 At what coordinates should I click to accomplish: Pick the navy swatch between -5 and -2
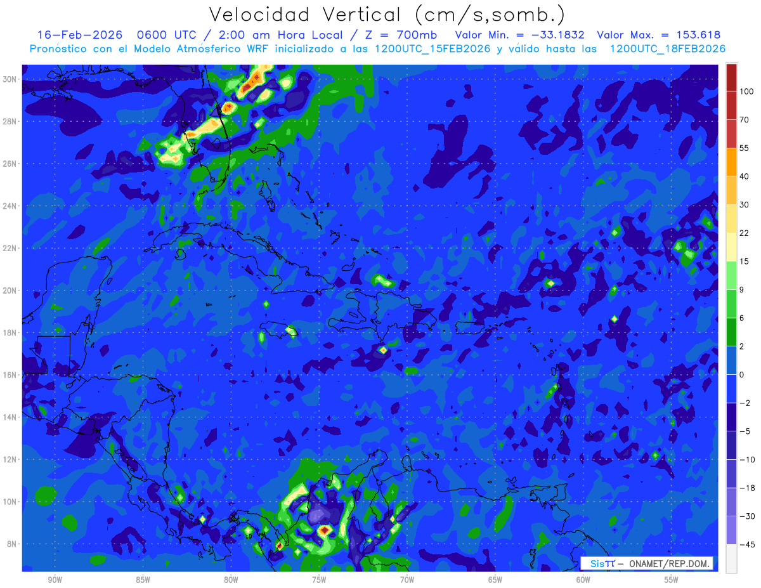click(731, 417)
